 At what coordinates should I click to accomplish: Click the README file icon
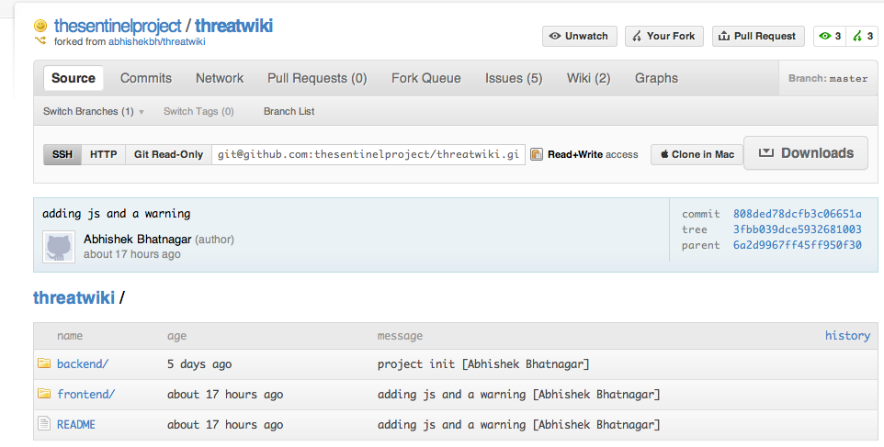click(x=43, y=424)
